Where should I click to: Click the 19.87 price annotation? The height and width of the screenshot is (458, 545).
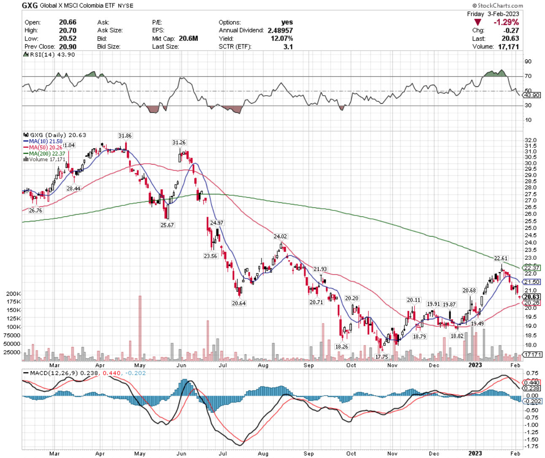(x=449, y=304)
